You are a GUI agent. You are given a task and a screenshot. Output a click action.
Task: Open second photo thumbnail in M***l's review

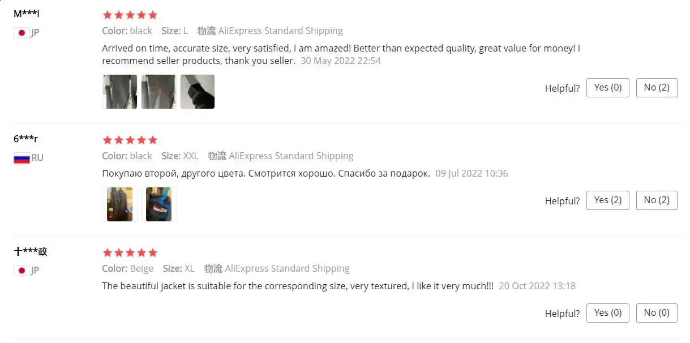(x=158, y=92)
